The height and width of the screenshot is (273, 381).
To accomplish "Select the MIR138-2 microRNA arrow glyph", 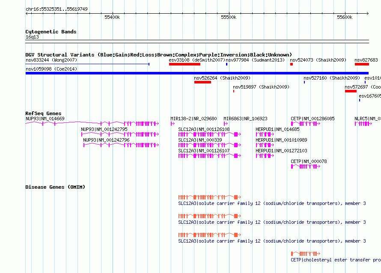I will click(x=173, y=124).
